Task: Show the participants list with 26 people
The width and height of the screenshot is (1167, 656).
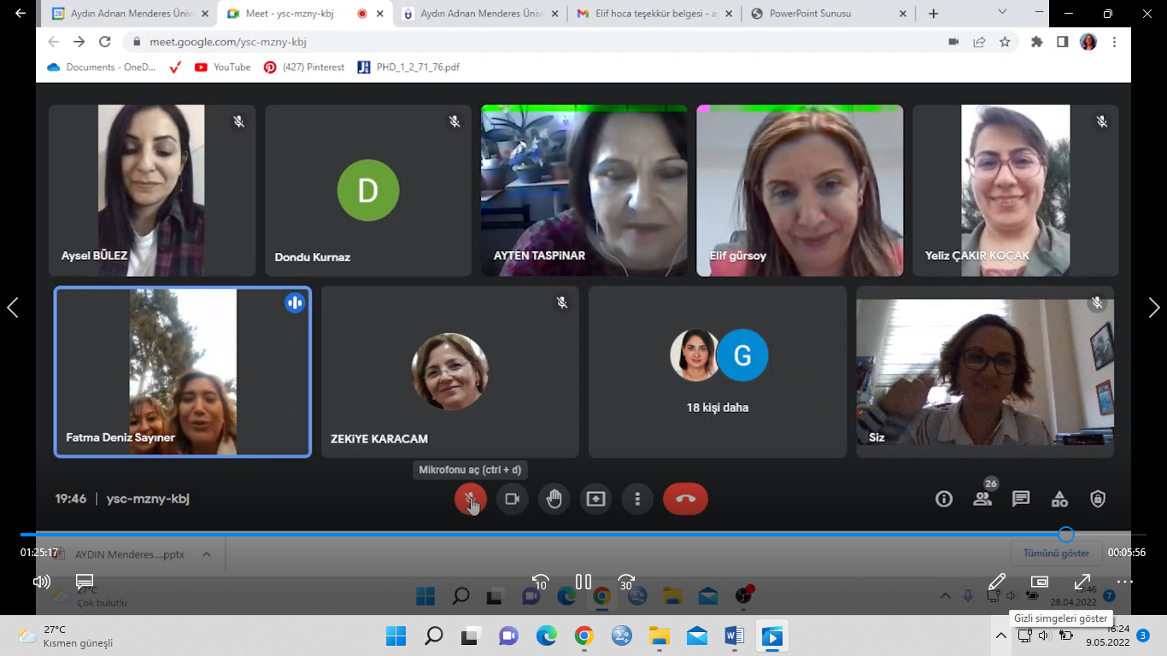Action: 982,499
